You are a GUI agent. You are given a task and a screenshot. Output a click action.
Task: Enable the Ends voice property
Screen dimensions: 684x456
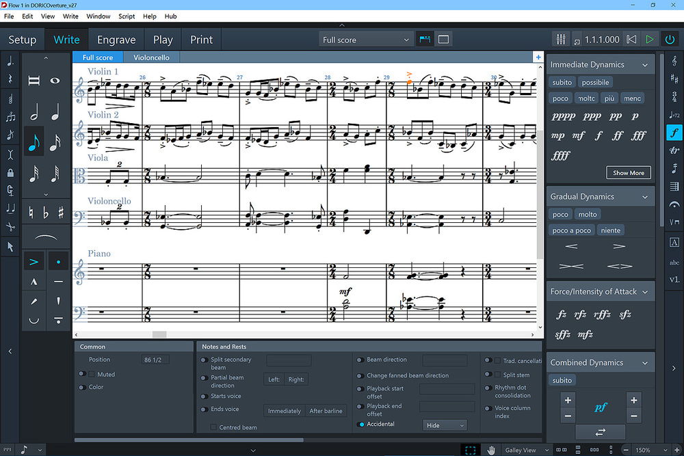click(x=204, y=410)
